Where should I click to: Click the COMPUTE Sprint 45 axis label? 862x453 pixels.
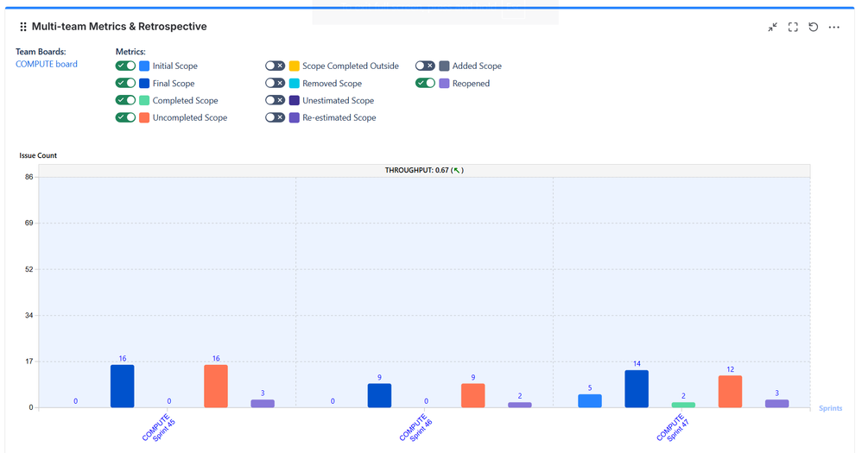(x=159, y=428)
